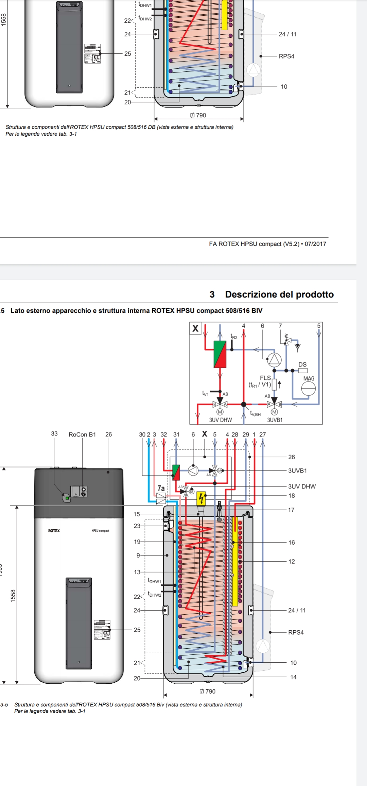Click the safety valve symbol below label 7
Image resolution: width=367 pixels, height=786 pixels.
pos(287,340)
